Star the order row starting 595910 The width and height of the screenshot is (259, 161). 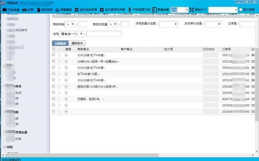tap(59, 68)
